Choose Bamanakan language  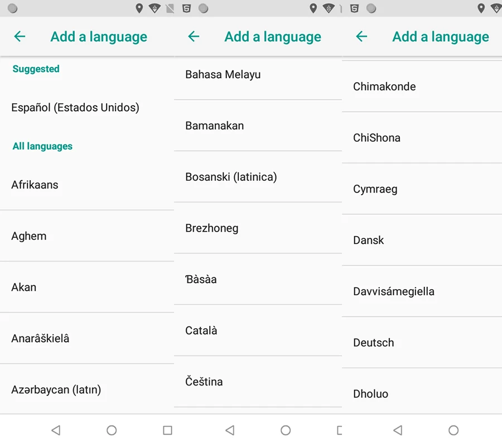258,126
